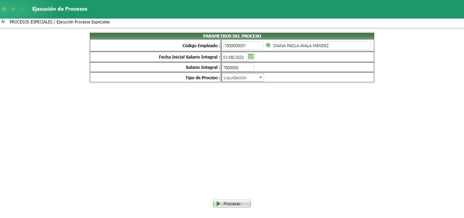The image size is (464, 218).
Task: Focus the Código Empleado input field
Action: click(243, 45)
